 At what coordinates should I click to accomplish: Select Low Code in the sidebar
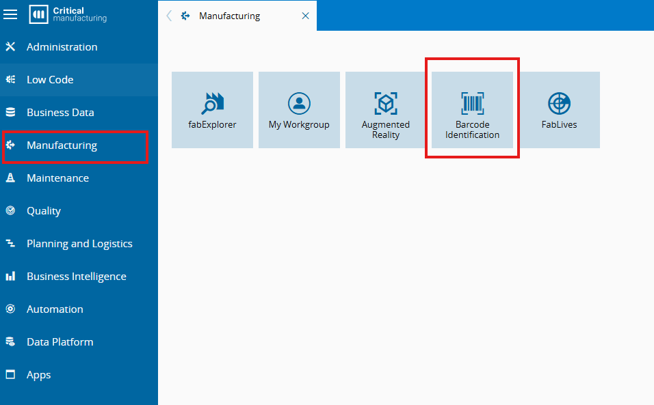79,79
